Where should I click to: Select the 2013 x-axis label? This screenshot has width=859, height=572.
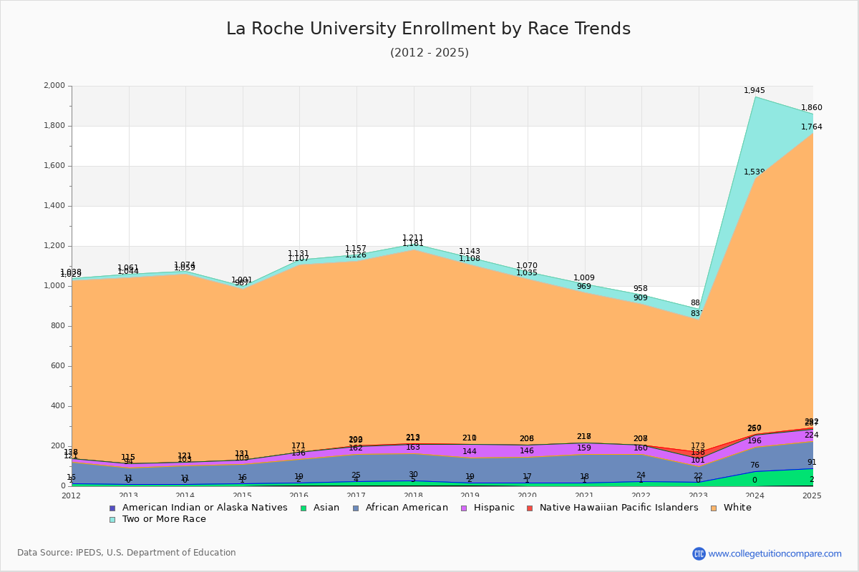129,495
